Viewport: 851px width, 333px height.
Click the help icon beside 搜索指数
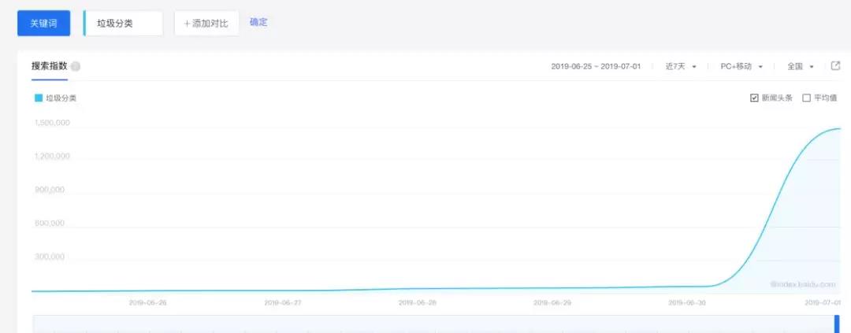(76, 67)
